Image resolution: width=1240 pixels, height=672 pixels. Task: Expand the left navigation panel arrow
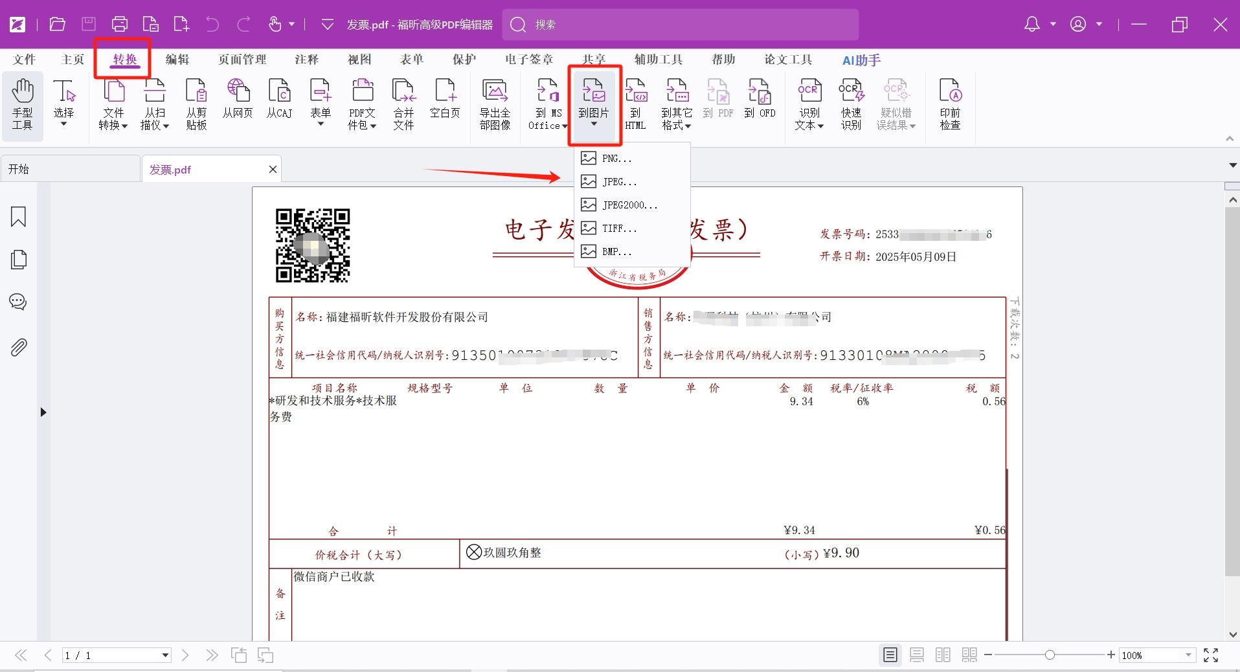pos(43,412)
